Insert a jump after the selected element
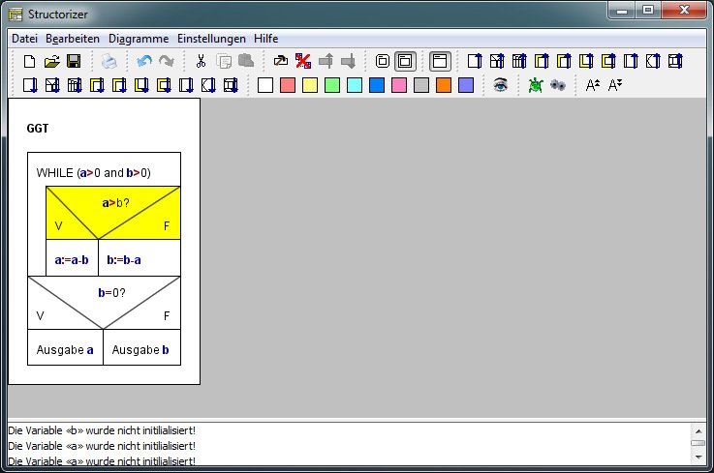 208,85
